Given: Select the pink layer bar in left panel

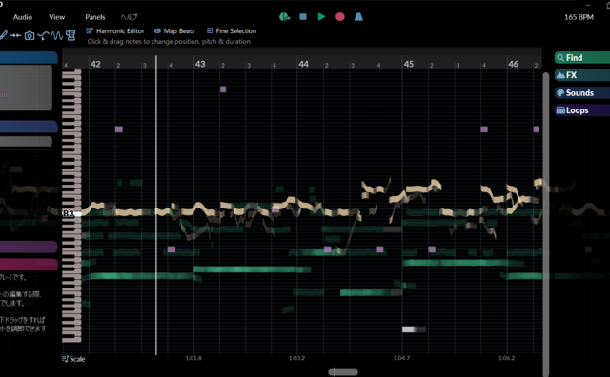Looking at the screenshot, I should 29,265.
